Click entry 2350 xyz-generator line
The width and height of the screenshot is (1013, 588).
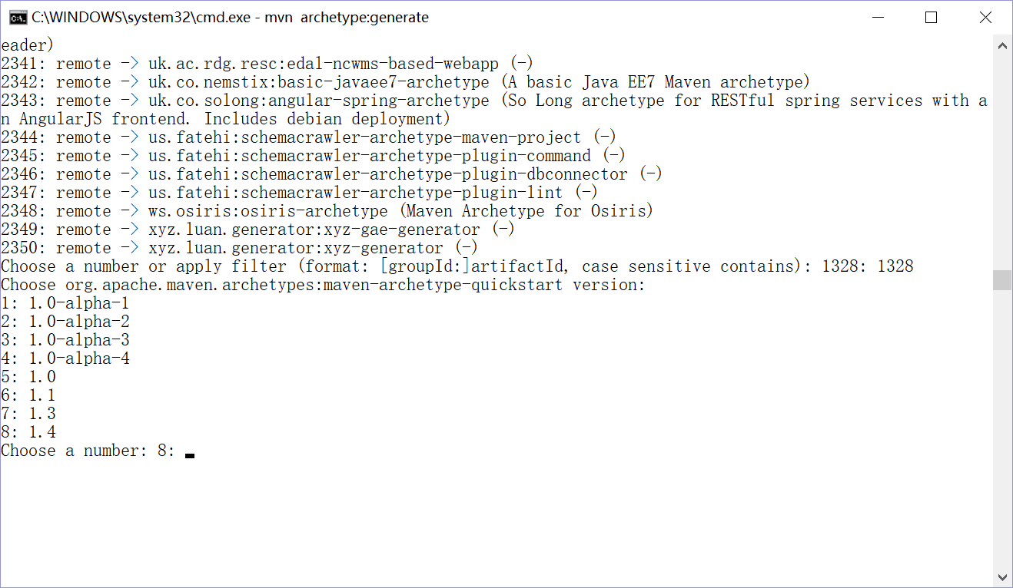coord(239,248)
